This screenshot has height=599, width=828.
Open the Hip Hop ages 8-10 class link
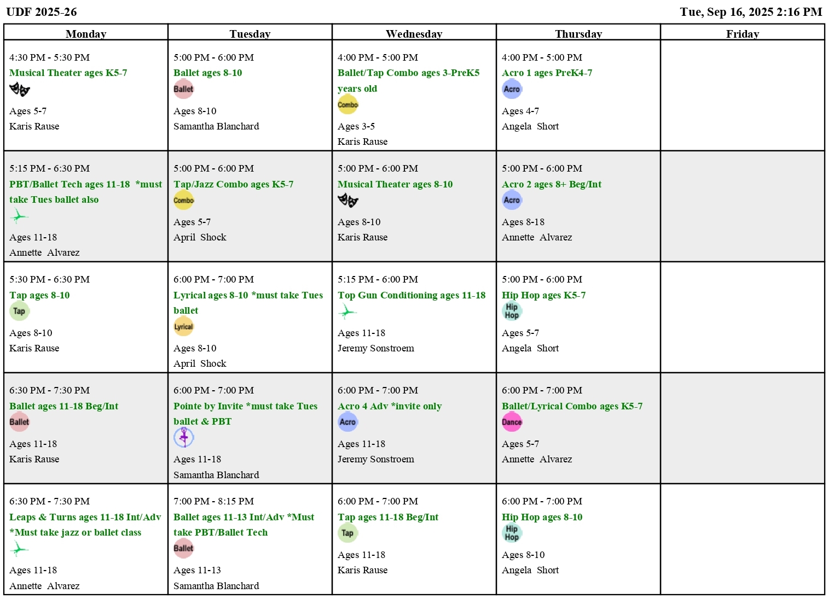(542, 517)
